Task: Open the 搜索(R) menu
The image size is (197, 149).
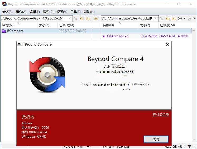Action: tap(48, 12)
